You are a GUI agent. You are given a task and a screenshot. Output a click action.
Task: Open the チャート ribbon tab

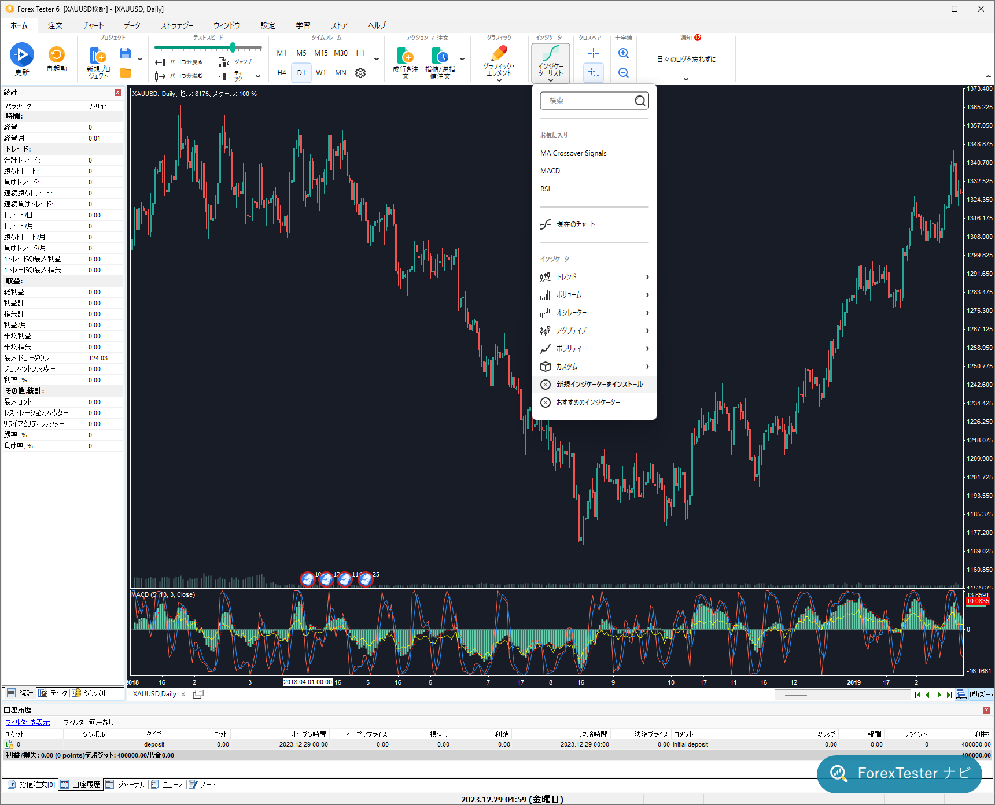click(93, 25)
